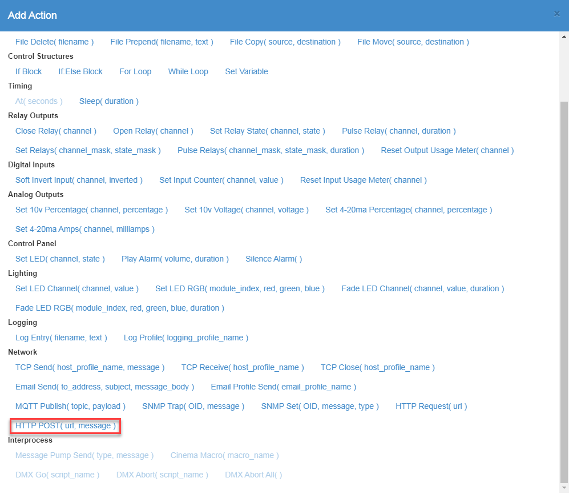
Task: Add a For Loop structure
Action: [135, 71]
